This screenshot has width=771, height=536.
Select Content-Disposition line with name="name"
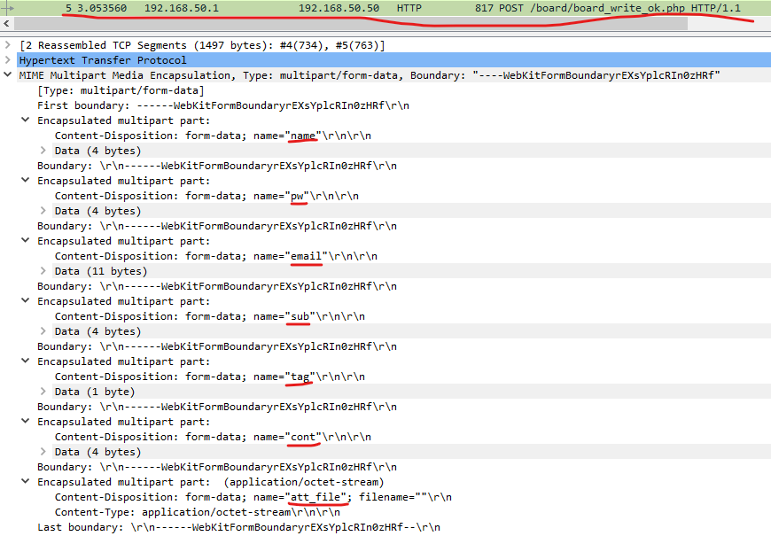click(x=213, y=136)
